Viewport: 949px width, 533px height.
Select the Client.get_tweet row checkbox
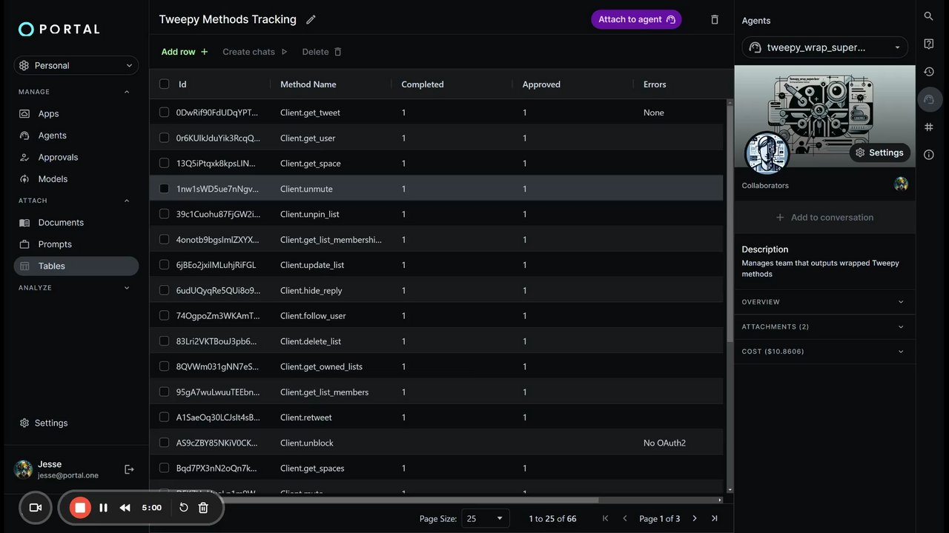tap(165, 113)
